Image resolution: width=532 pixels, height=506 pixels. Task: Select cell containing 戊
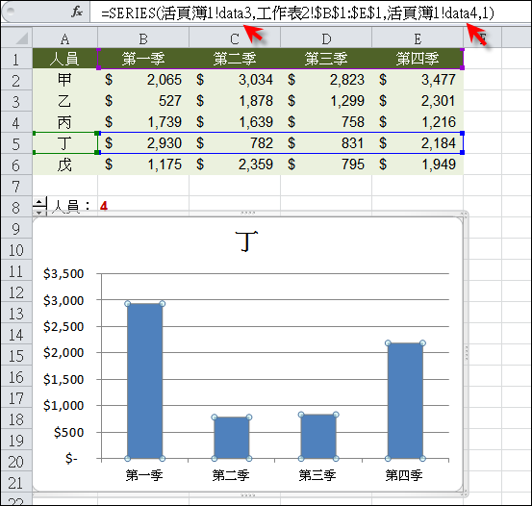64,164
